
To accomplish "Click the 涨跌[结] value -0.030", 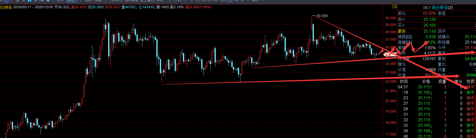I will tap(430, 37).
